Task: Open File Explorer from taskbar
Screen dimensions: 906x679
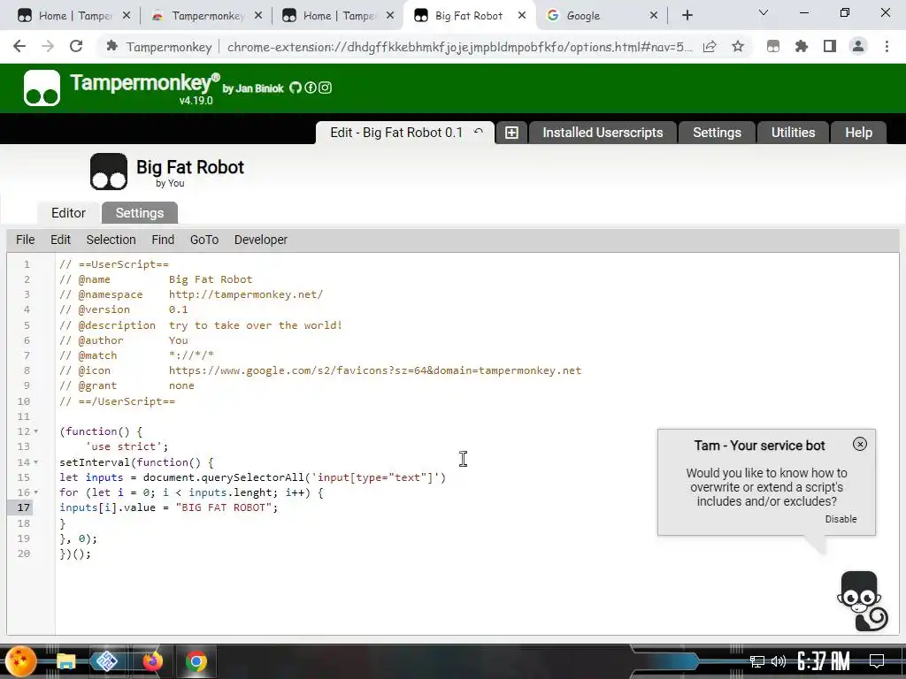Action: (65, 661)
